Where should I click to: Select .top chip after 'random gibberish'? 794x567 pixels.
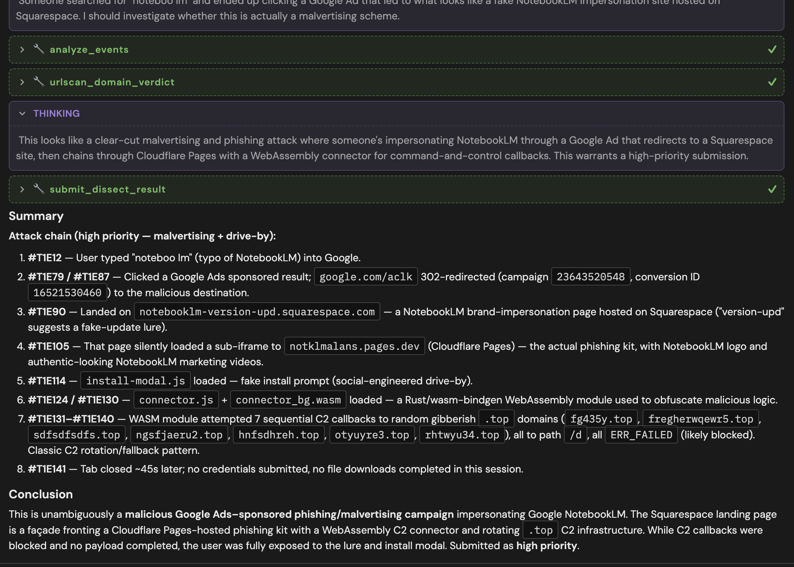tap(496, 419)
